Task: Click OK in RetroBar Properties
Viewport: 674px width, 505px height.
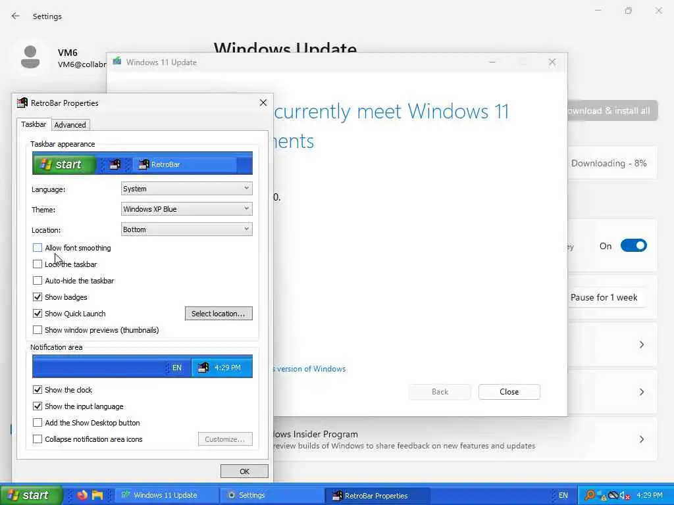Action: tap(244, 471)
